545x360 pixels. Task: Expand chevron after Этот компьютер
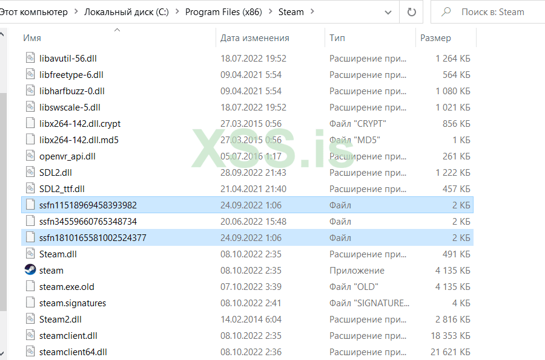click(76, 11)
